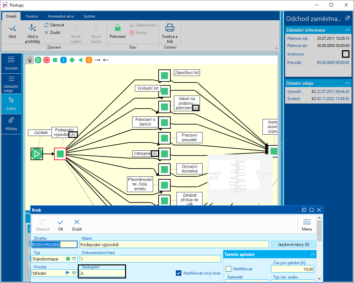The width and height of the screenshot is (354, 283).
Task: Click the Pracovní posudek label
Action: (x=190, y=138)
